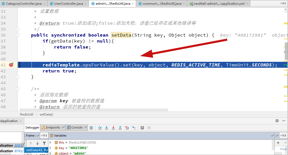Open the Evaluate Expression calculator

coord(142,128)
